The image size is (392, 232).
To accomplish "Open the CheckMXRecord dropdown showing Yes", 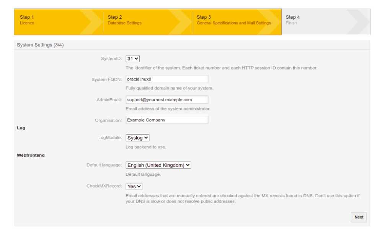I will (x=134, y=186).
